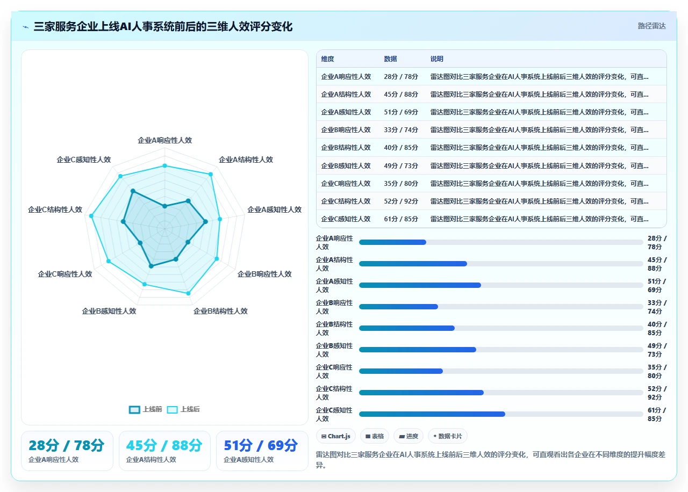Open the 28分 / 78分 summary card
Screen dimensions: 688x492
(x=67, y=451)
